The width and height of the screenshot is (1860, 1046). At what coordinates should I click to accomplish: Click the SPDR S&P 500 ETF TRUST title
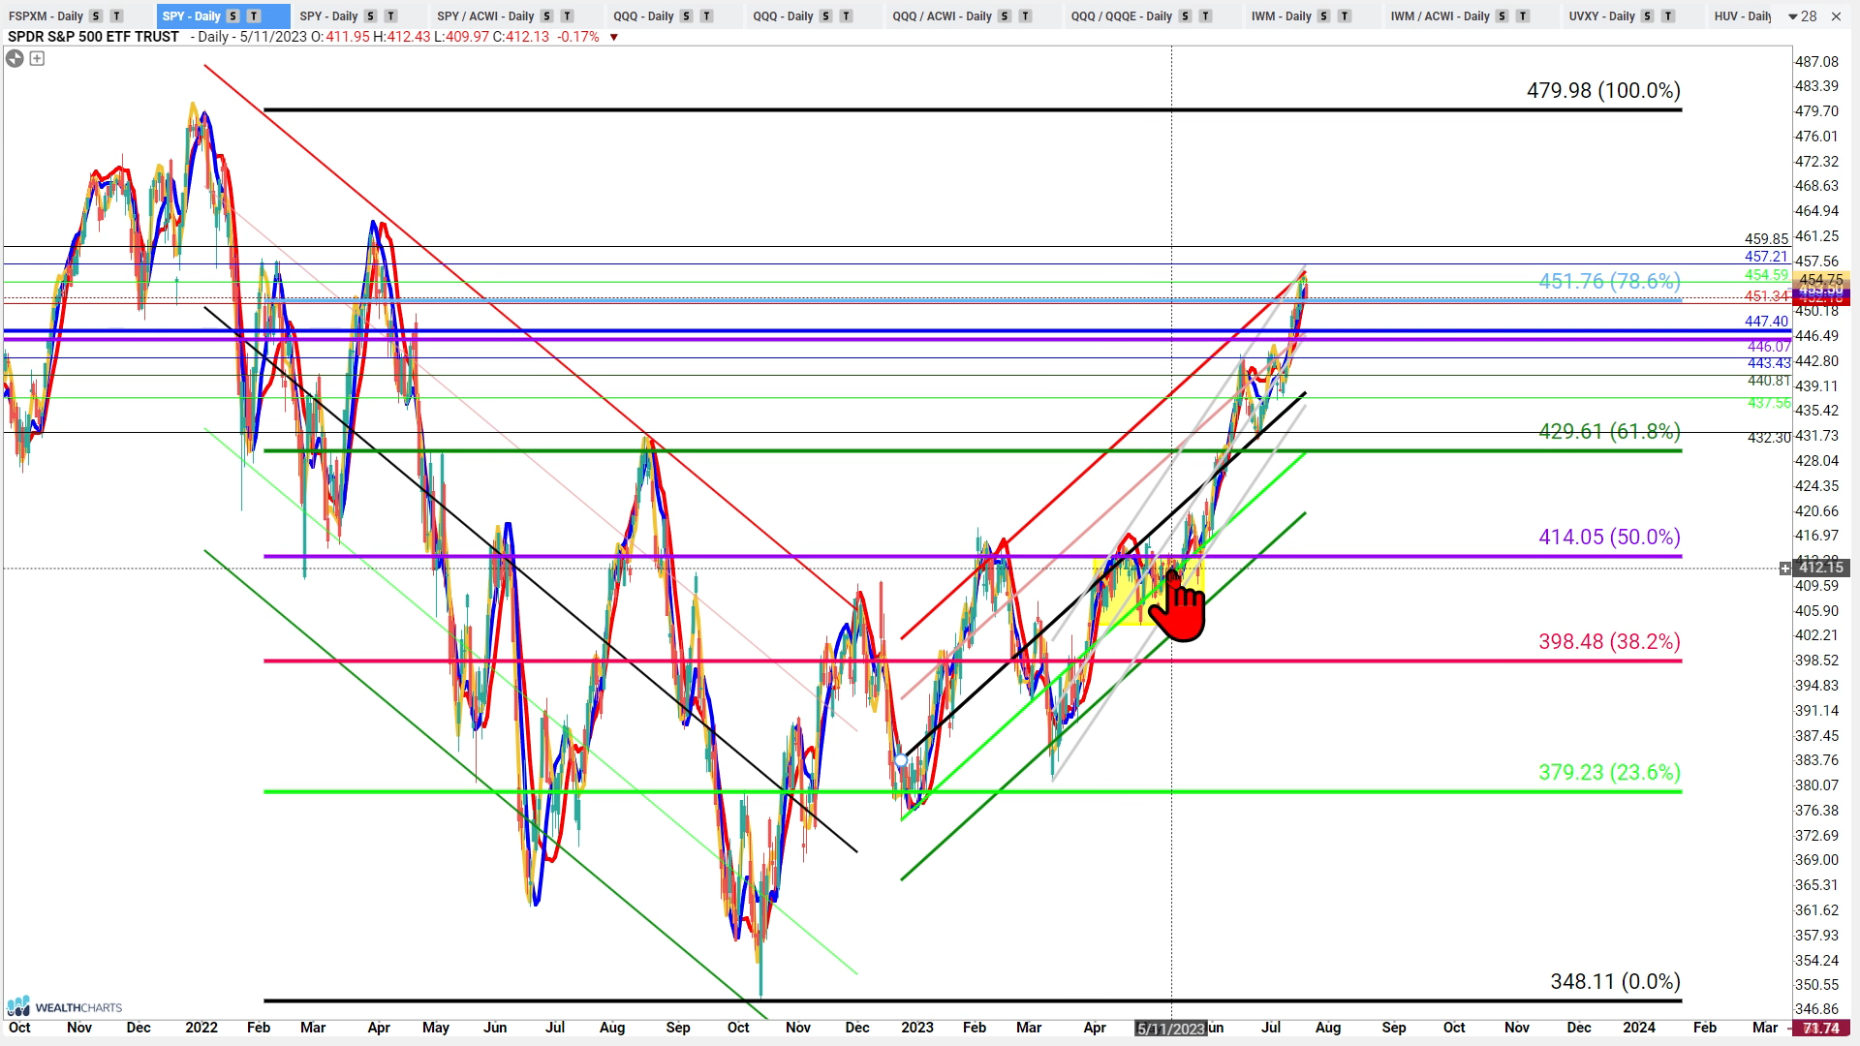pos(93,37)
